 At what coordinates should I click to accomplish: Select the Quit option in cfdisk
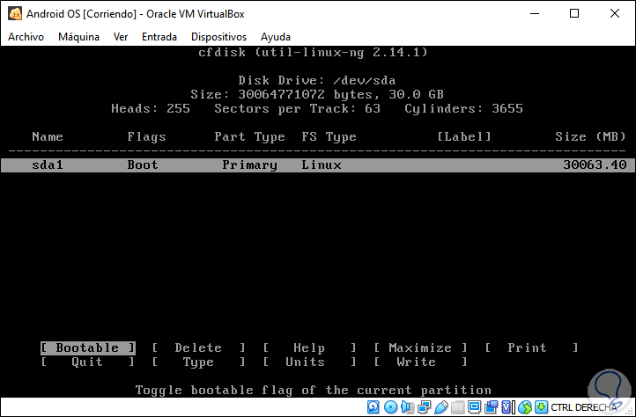87,362
